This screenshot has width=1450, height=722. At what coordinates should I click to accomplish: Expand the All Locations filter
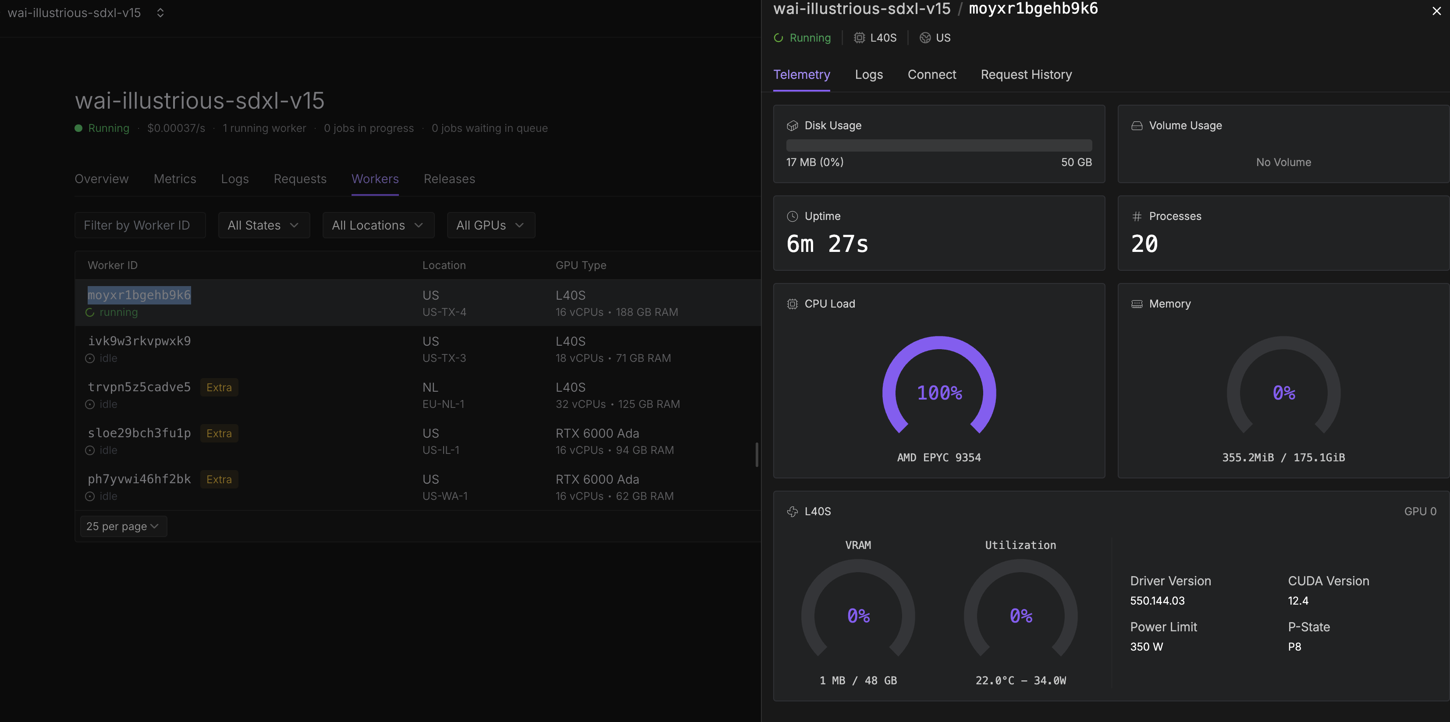(x=378, y=225)
